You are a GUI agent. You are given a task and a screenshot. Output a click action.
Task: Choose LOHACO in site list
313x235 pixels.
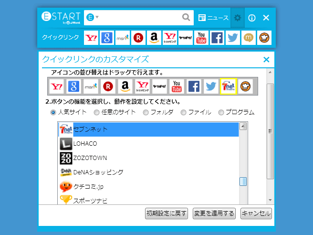click(x=148, y=144)
